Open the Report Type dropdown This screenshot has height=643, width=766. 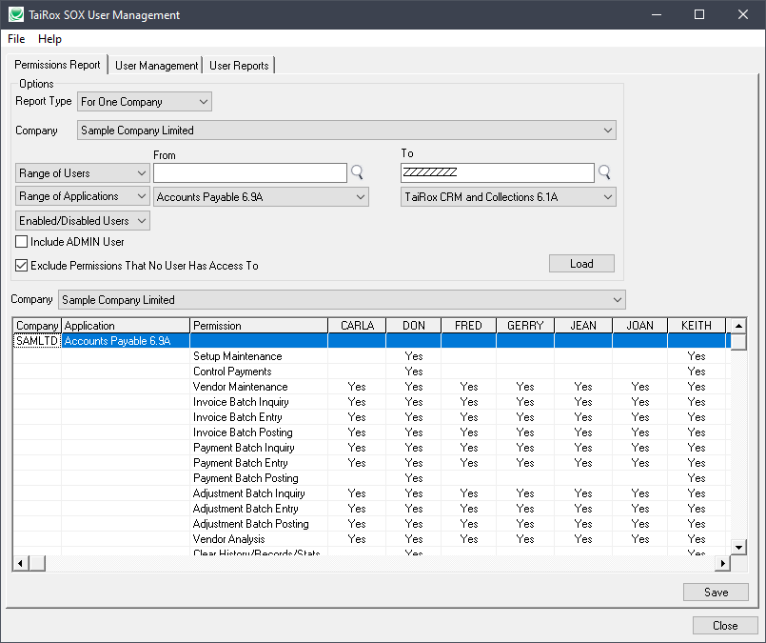pos(145,102)
